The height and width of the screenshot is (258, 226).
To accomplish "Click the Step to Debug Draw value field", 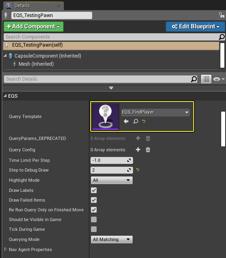I will 112,170.
